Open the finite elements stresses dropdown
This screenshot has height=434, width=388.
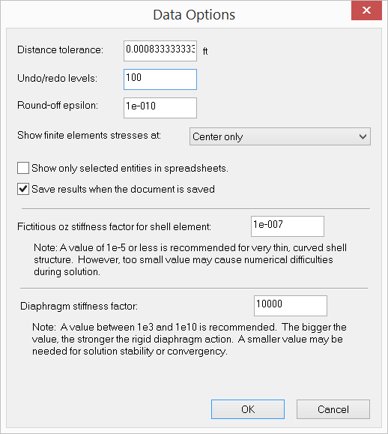click(x=280, y=136)
